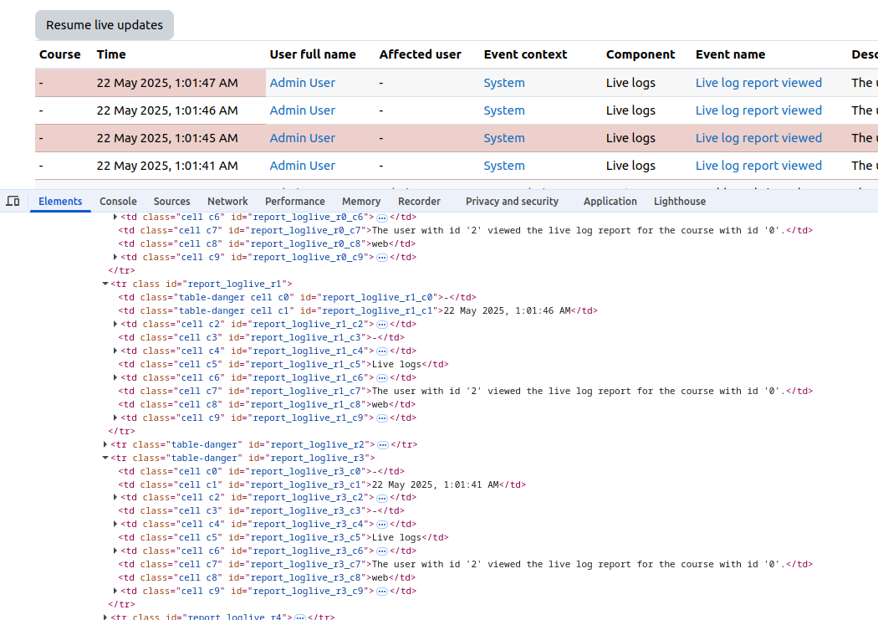Click the ellipsis badge in report_loglive_r1_c4 node
The image size is (878, 620).
pyautogui.click(x=382, y=351)
